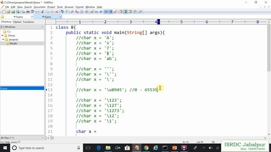
Task: Click the Copy toolbar icon
Action: coord(47,12)
